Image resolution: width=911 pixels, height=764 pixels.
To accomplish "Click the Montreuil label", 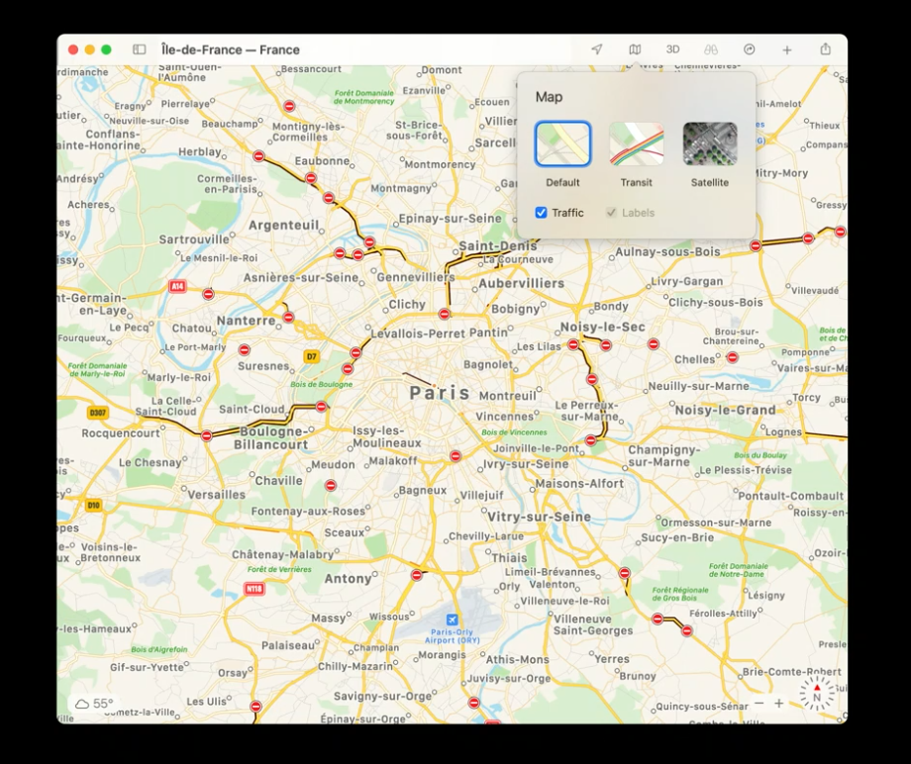I will (508, 396).
